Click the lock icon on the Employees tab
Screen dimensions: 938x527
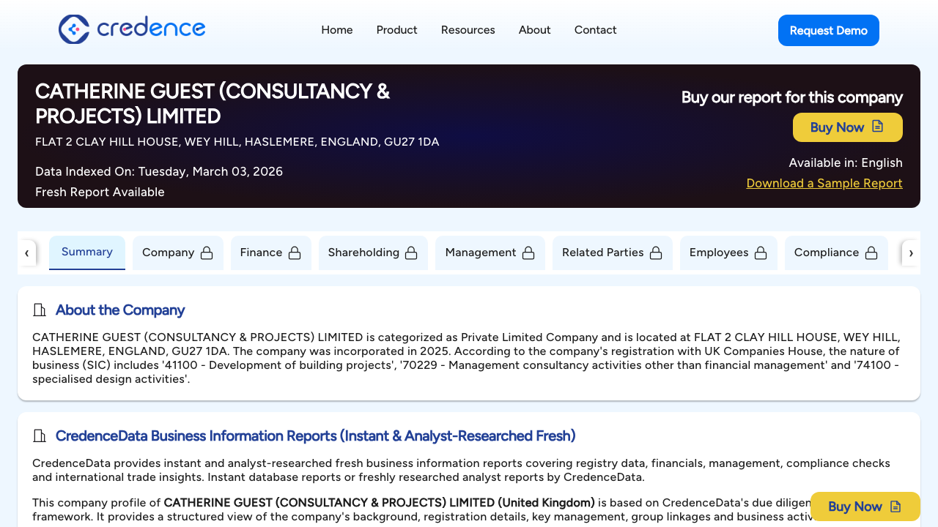point(759,252)
